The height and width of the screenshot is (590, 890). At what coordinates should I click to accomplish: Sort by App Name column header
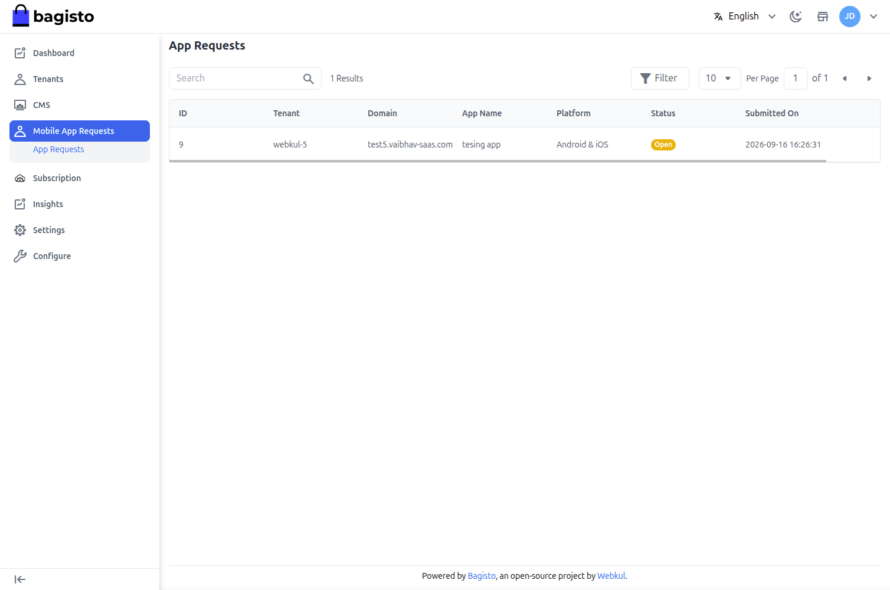[x=482, y=113]
